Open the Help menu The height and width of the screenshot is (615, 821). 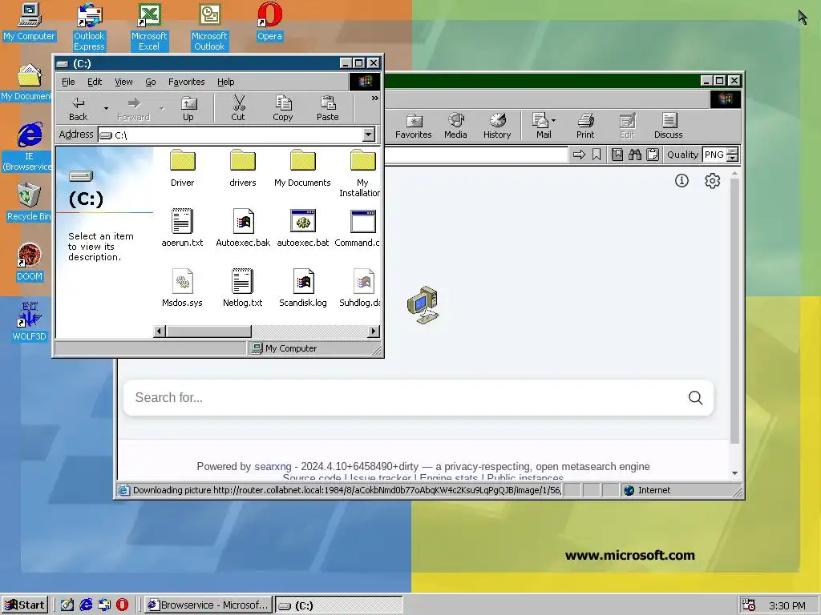pos(225,82)
